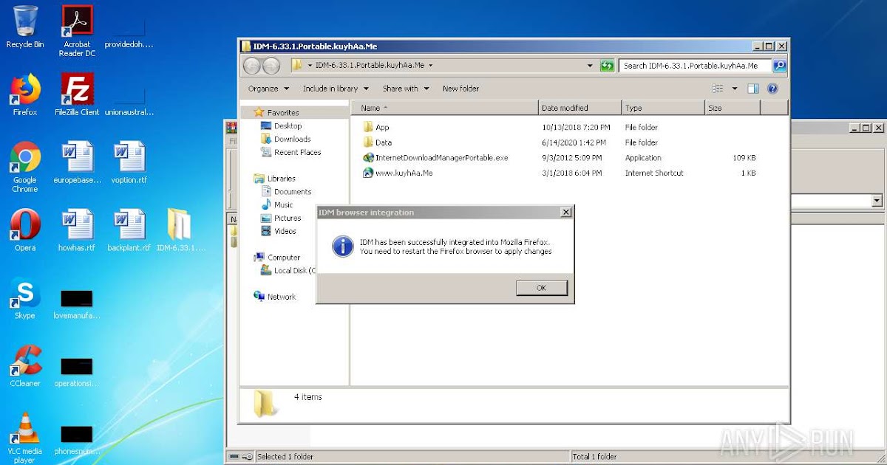Open voption.rtf document

click(129, 162)
